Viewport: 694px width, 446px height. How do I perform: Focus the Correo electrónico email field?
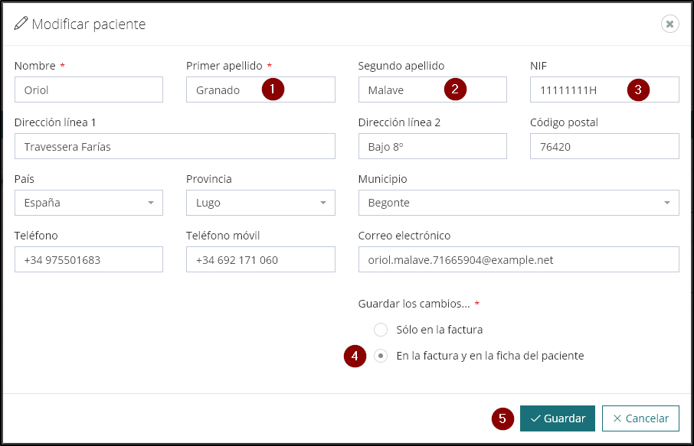coord(518,260)
